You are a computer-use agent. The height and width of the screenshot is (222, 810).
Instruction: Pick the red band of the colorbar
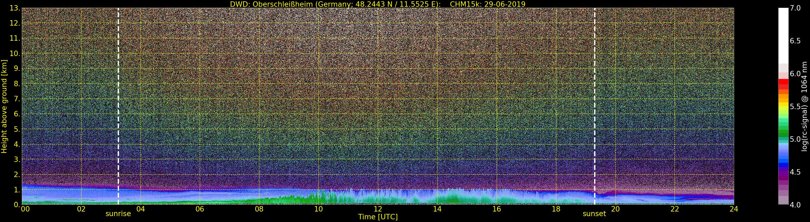point(783,84)
